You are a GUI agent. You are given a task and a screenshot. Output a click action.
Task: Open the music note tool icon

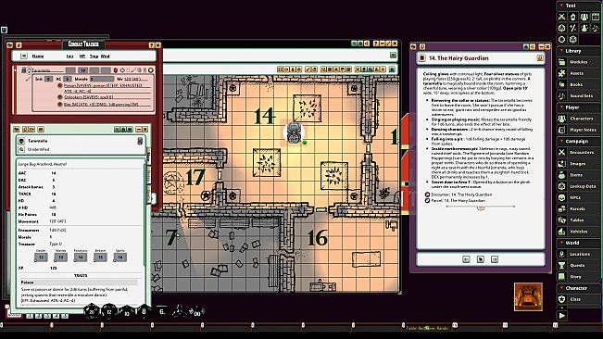click(x=596, y=28)
